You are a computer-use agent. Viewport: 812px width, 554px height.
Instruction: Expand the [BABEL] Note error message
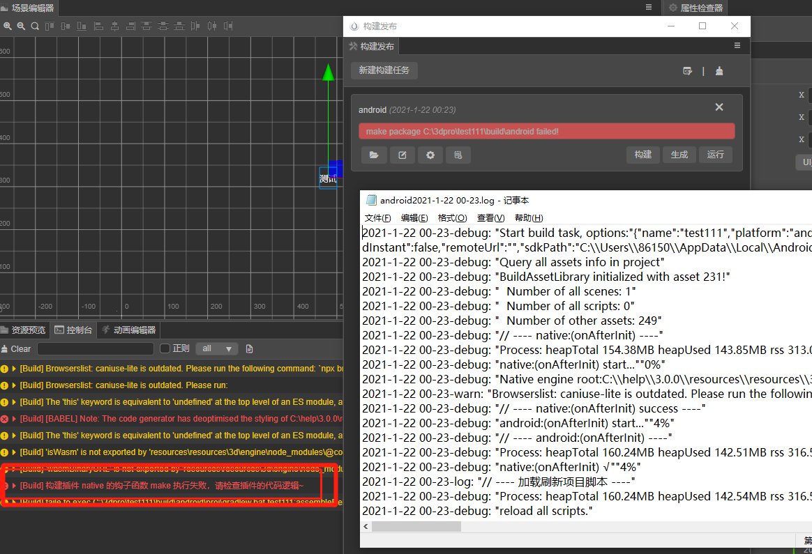coord(14,419)
